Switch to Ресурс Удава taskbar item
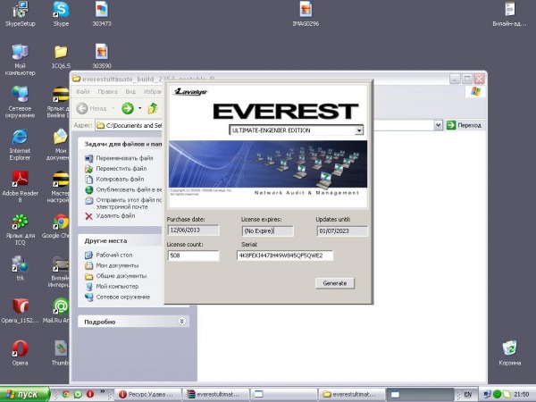Image resolution: width=536 pixels, height=402 pixels. coord(147,394)
